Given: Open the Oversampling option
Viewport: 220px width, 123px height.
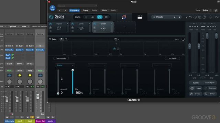Looking at the screenshot, I should pyautogui.click(x=61, y=58).
